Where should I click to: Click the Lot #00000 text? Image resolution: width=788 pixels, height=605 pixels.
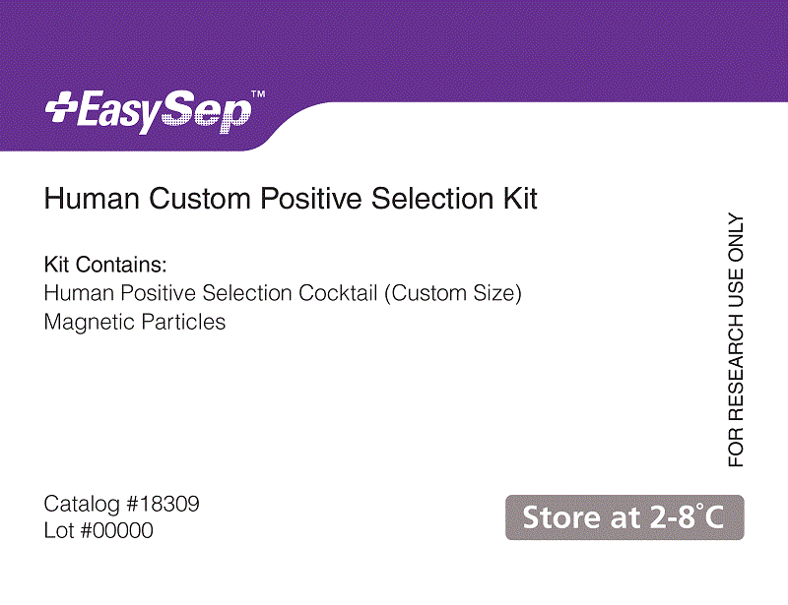pyautogui.click(x=98, y=530)
